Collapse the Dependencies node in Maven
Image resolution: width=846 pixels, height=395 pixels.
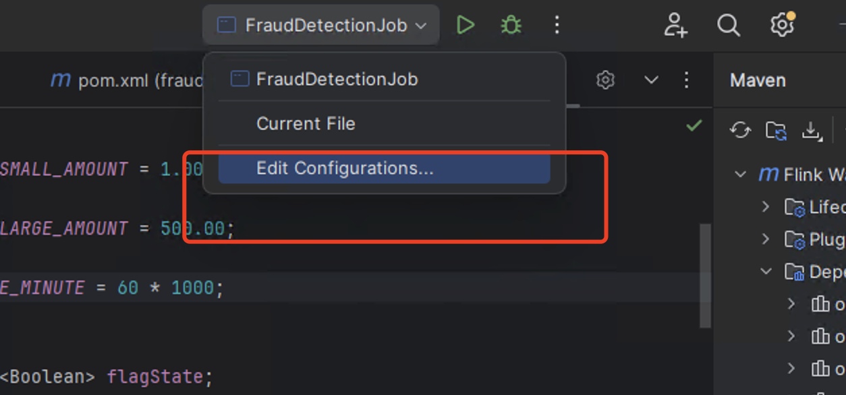[x=766, y=271]
